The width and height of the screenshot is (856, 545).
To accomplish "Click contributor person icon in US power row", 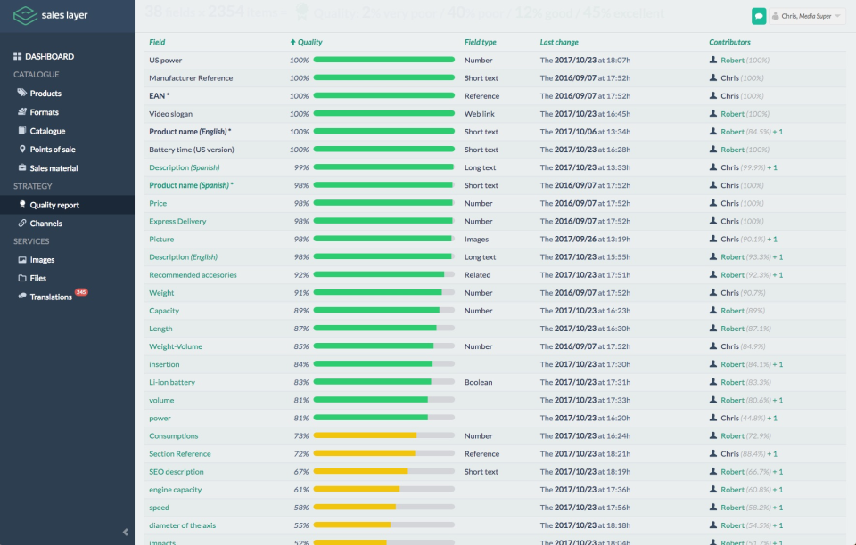I will point(713,60).
